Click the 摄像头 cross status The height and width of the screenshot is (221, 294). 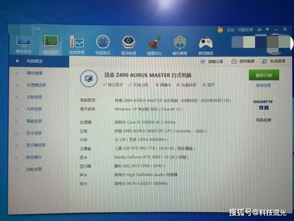pyautogui.click(x=163, y=85)
